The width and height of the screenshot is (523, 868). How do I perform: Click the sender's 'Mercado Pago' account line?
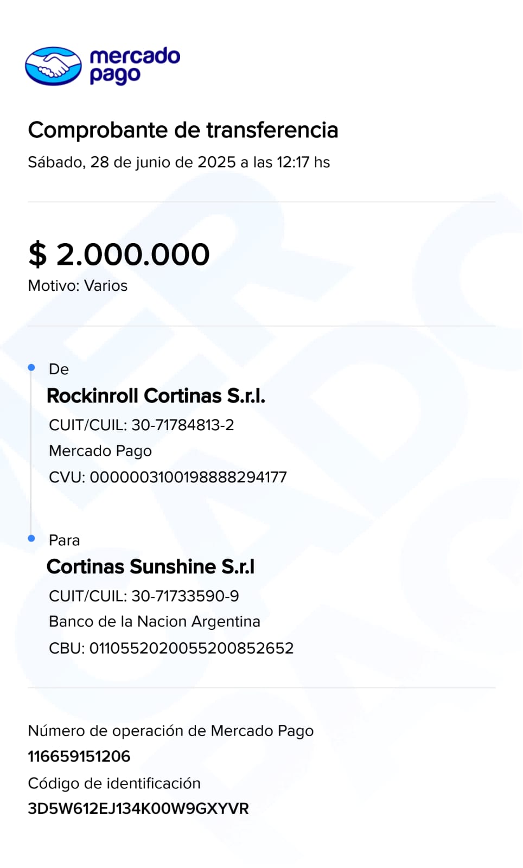[100, 451]
